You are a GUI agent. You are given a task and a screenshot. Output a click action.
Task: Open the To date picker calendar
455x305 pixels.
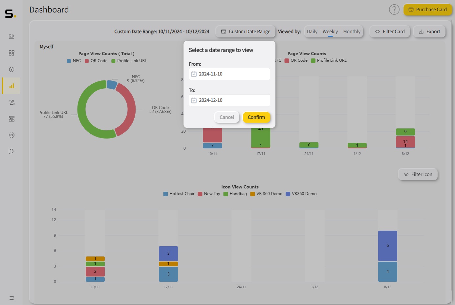click(x=194, y=100)
